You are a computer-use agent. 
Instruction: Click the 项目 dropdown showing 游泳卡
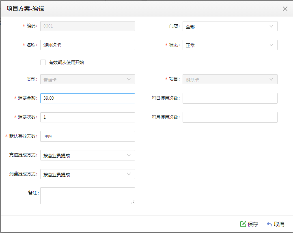[230, 79]
